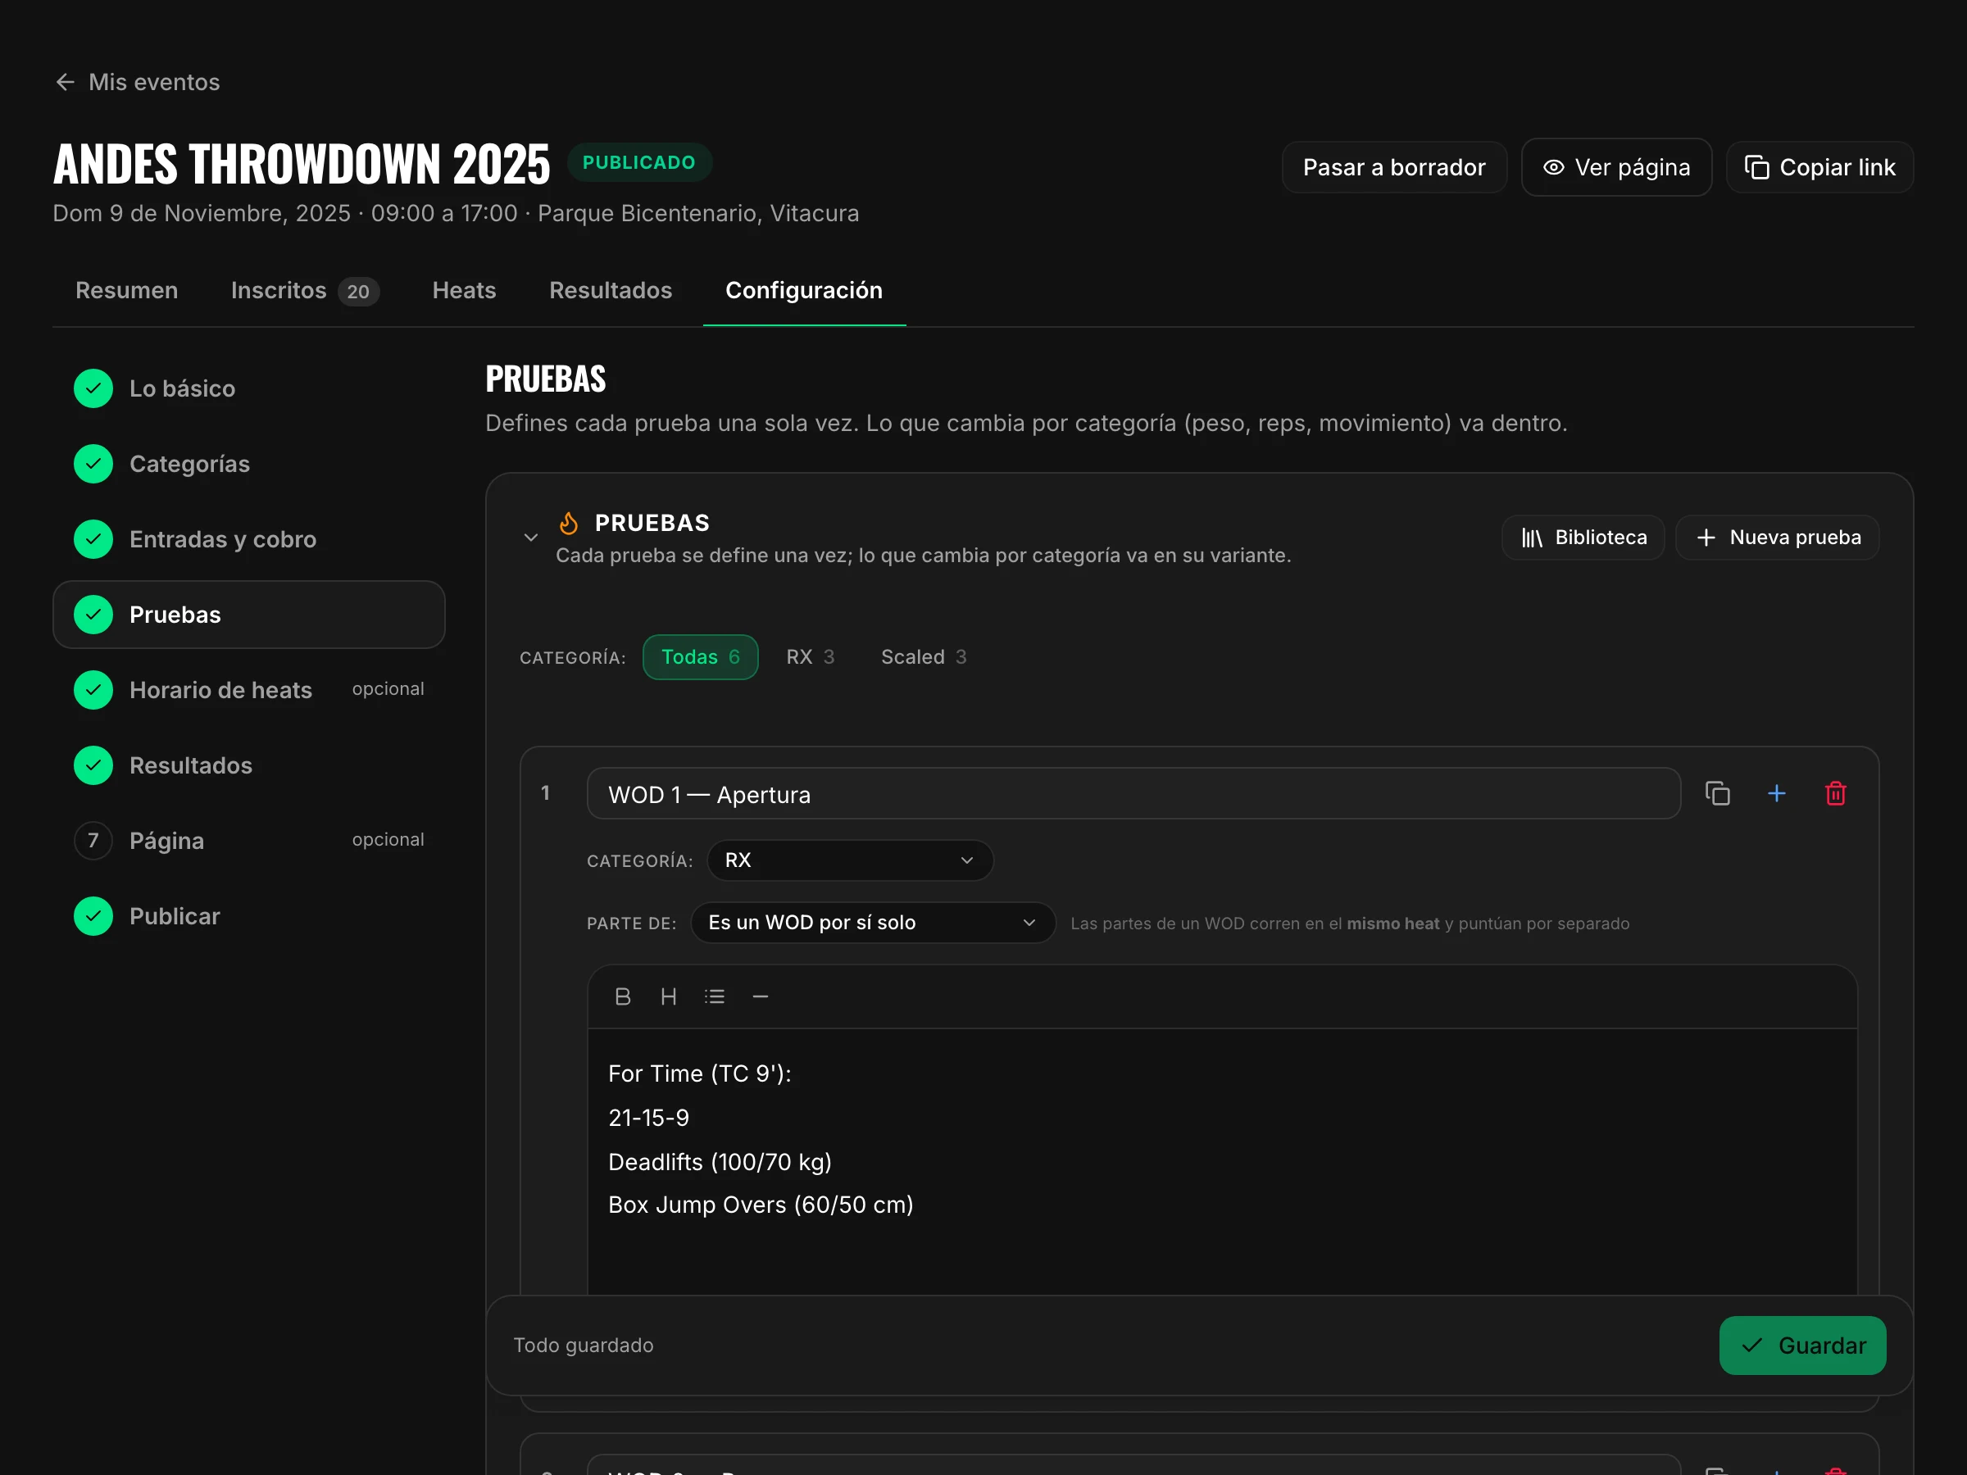Edit the WOD 1 — Apertura name field
This screenshot has width=1967, height=1475.
pyautogui.click(x=1133, y=793)
